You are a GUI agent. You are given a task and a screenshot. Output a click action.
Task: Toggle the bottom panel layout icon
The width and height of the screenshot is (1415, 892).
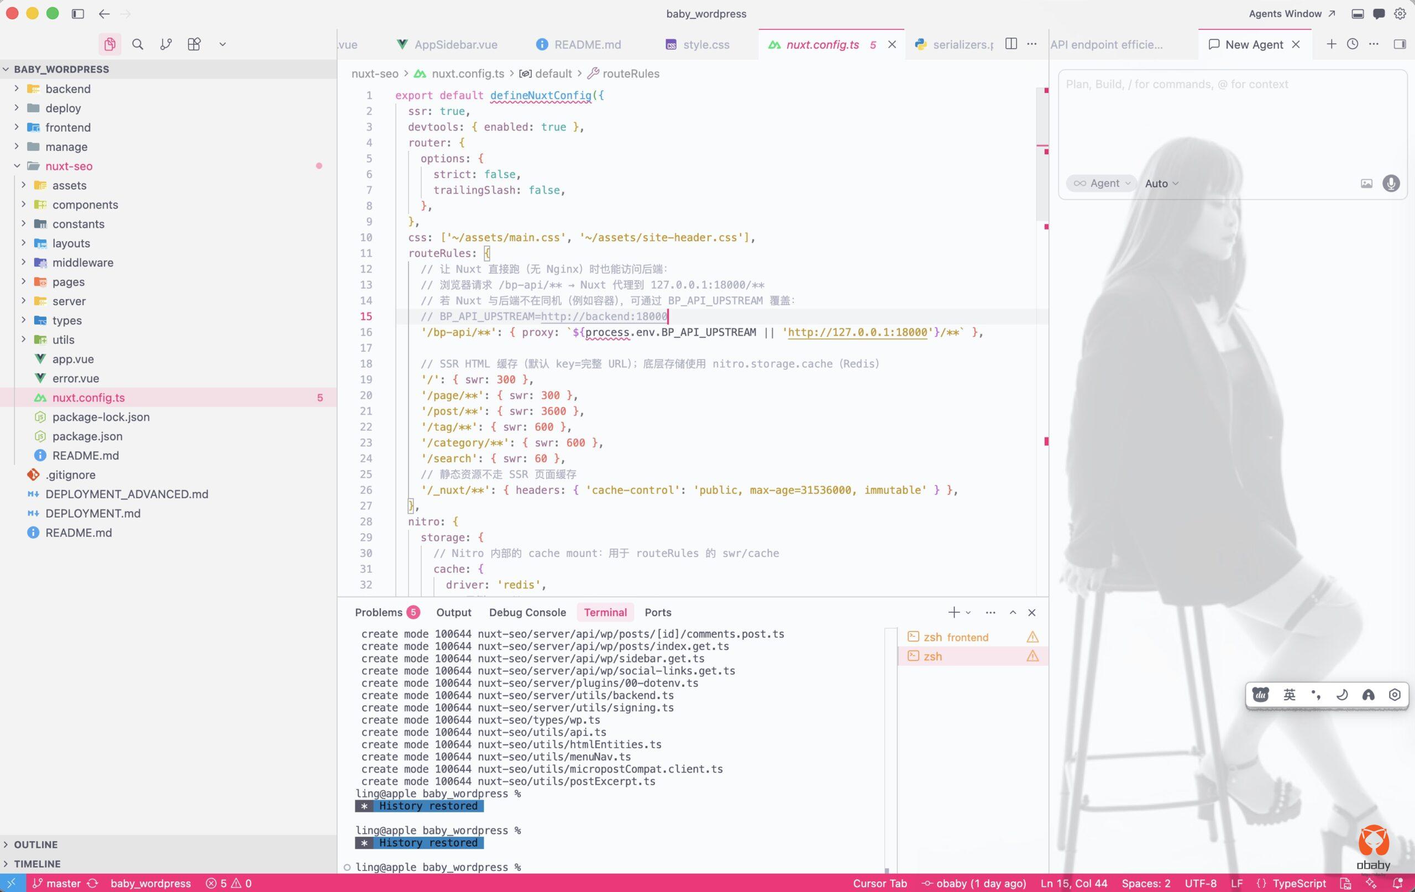click(1358, 13)
